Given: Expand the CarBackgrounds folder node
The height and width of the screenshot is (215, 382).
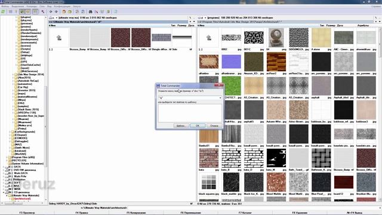Looking at the screenshot, I should [x=10, y=132].
